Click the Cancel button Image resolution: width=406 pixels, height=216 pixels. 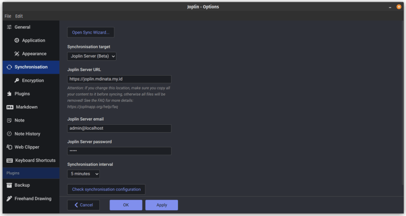83,205
